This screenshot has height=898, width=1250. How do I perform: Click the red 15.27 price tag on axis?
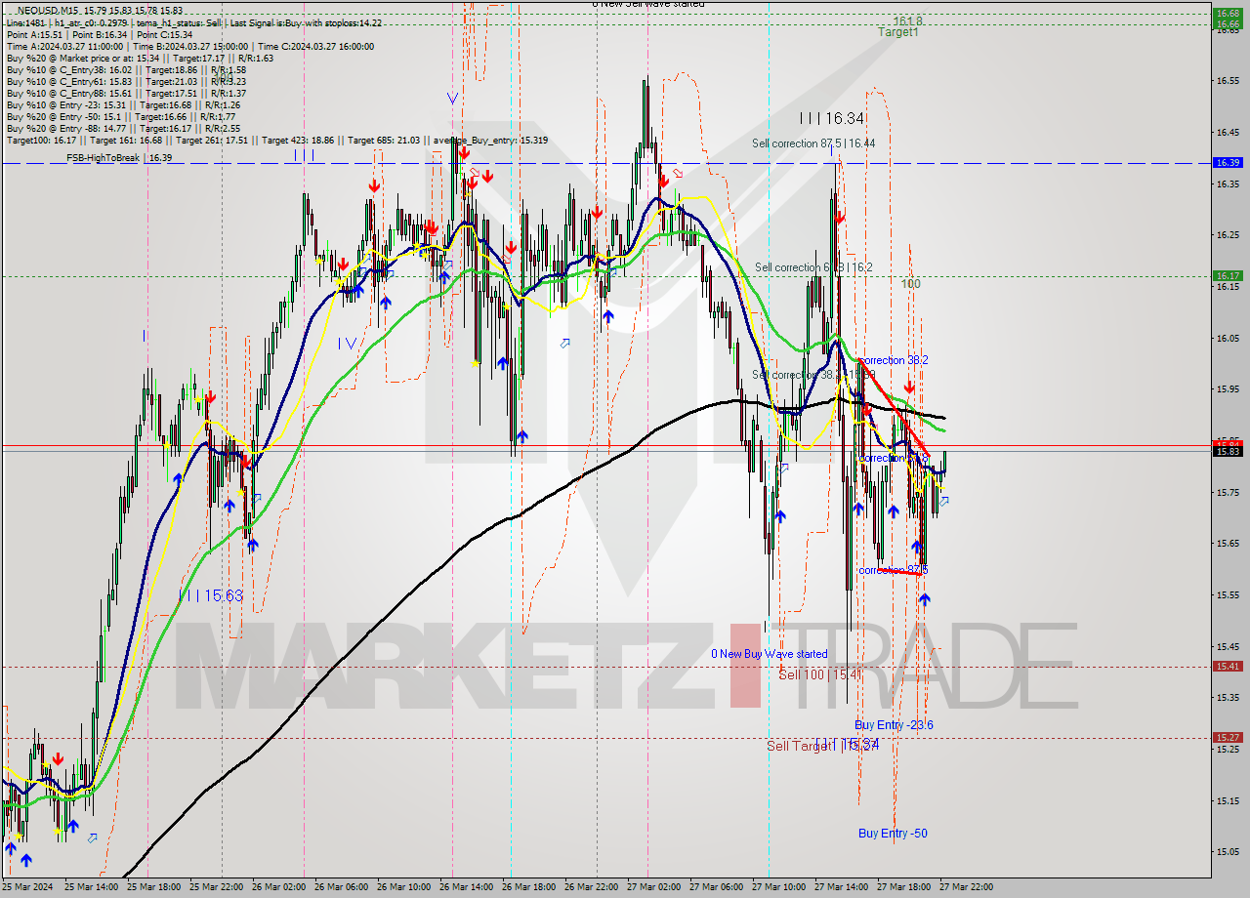pos(1228,738)
